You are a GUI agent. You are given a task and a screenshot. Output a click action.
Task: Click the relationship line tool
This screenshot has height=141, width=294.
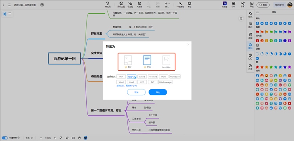coord(139,4)
